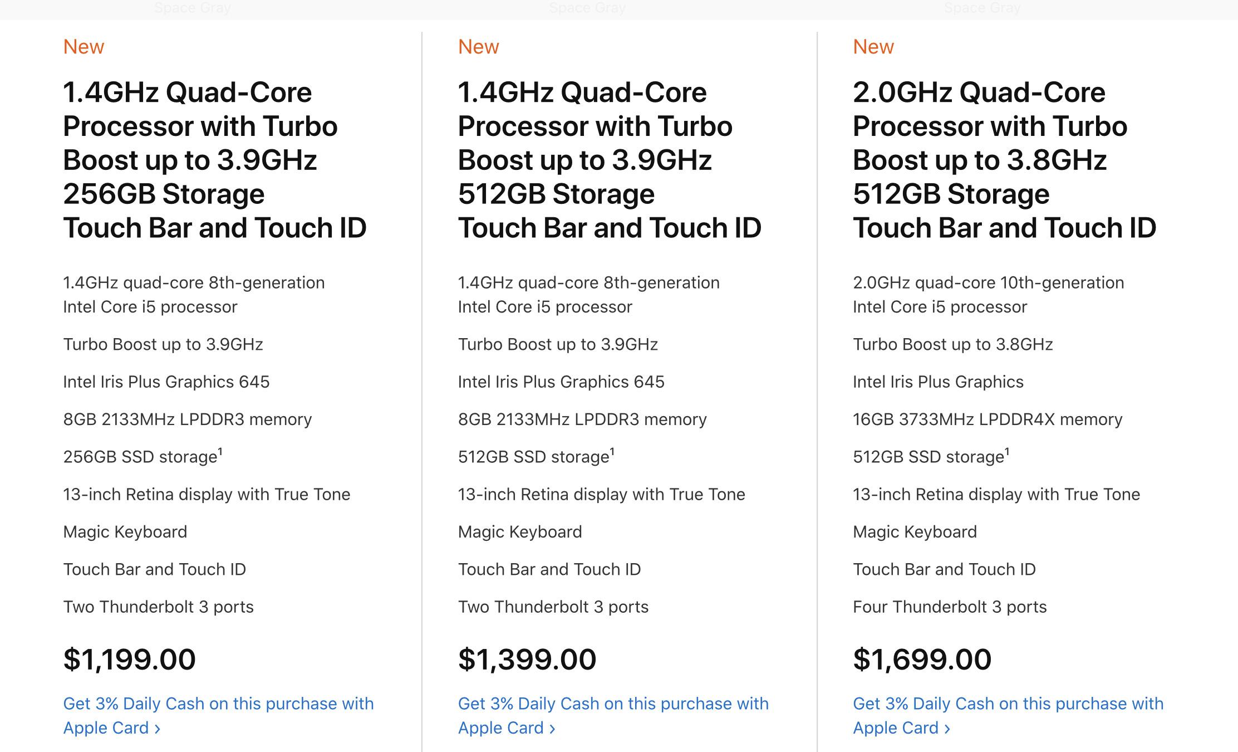This screenshot has height=752, width=1238.
Task: Select the $1,199.00 price
Action: click(129, 659)
